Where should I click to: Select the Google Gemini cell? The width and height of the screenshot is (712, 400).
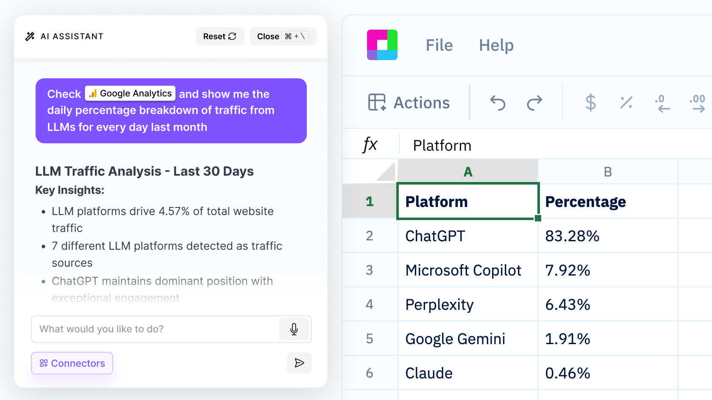tap(468, 338)
